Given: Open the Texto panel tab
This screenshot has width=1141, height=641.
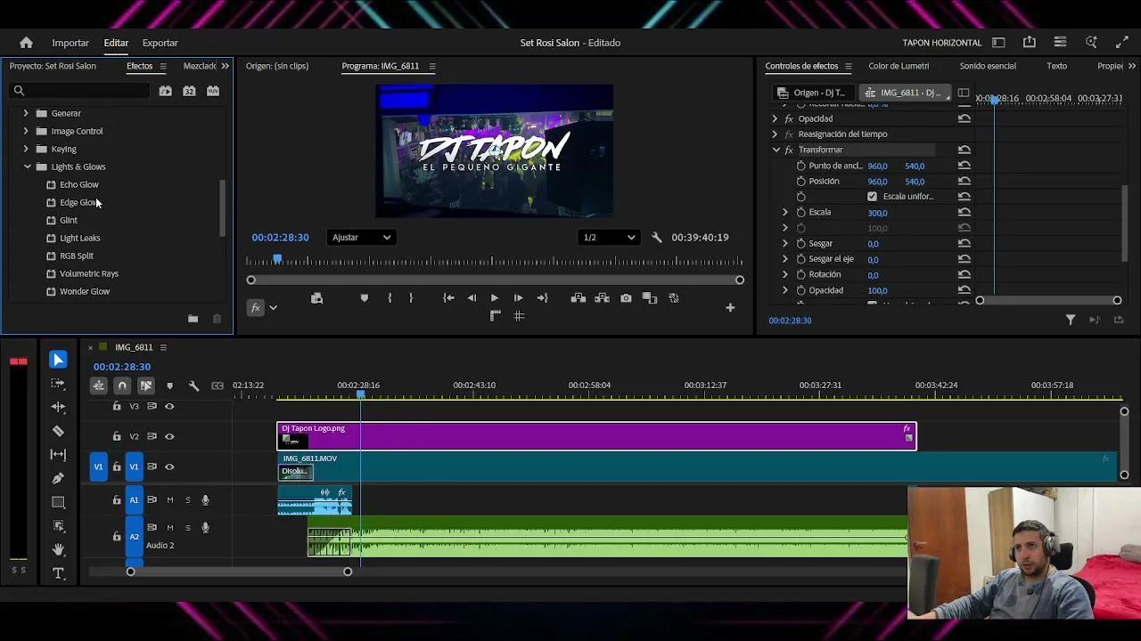Looking at the screenshot, I should [1056, 66].
